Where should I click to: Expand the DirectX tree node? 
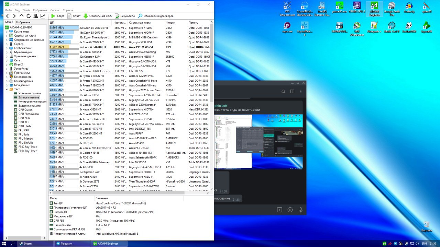7,64
